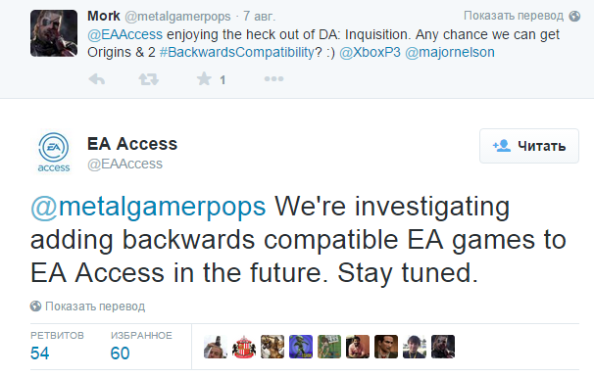594x377 pixels.
Task: Click the red-white crest avatar thumbnail
Action: 244,347
